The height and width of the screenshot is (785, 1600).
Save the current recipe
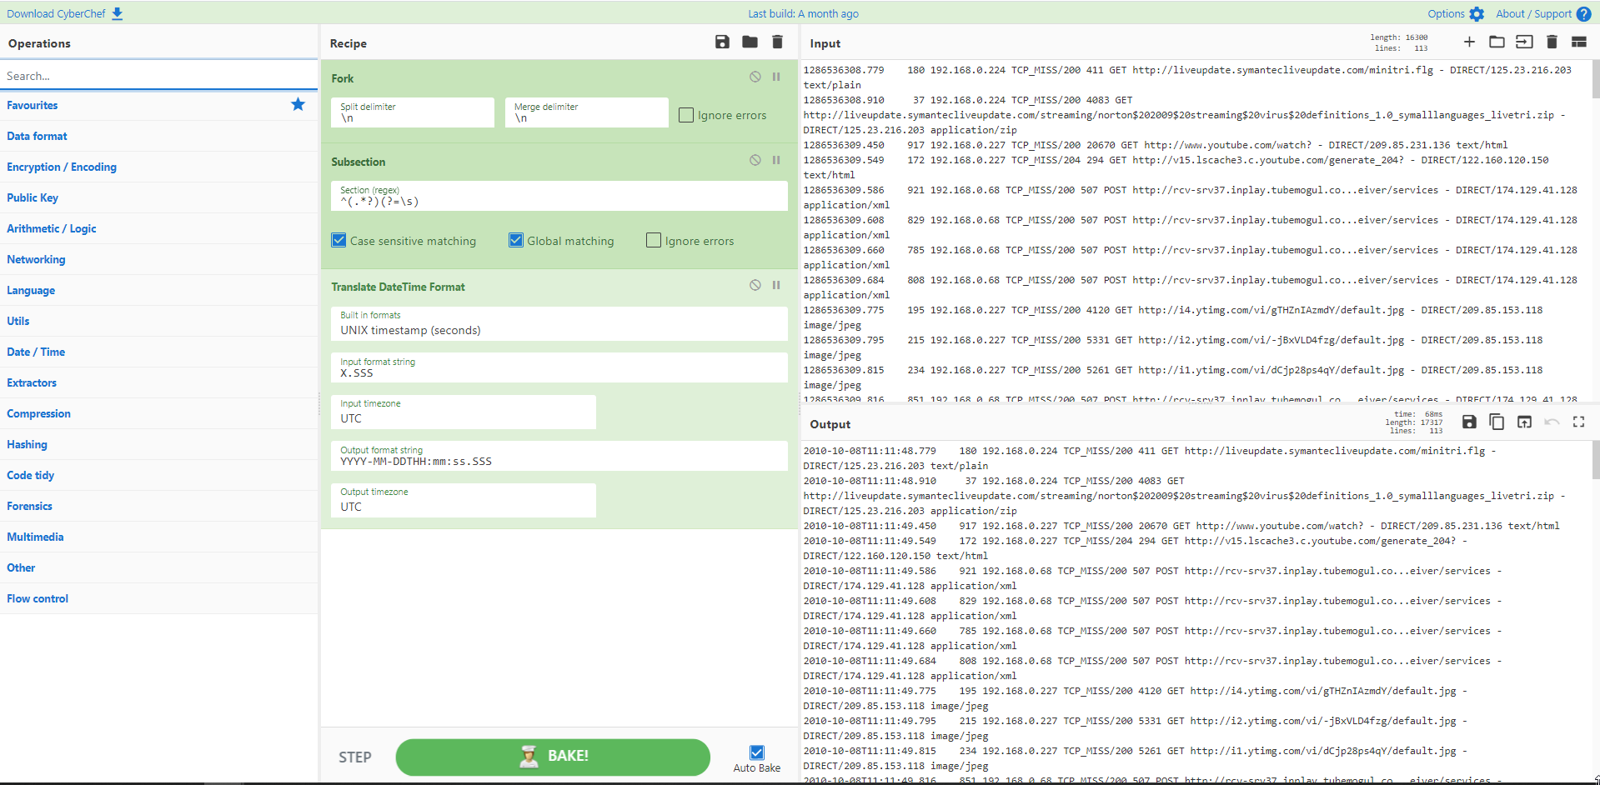(722, 42)
